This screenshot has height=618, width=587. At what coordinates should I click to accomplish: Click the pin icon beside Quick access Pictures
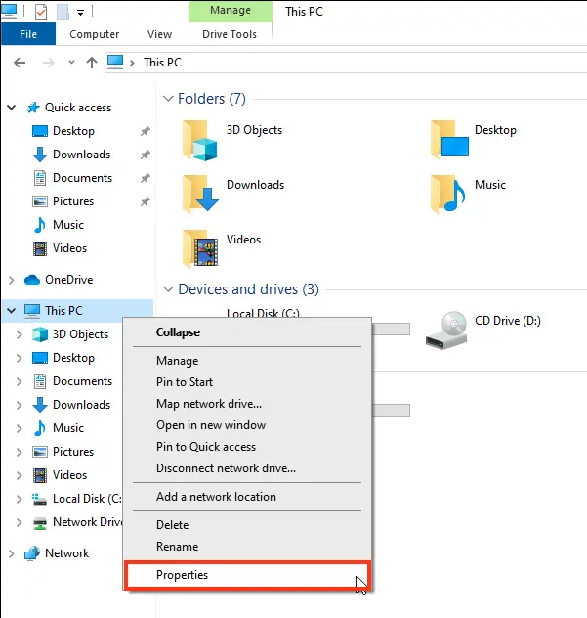click(146, 201)
